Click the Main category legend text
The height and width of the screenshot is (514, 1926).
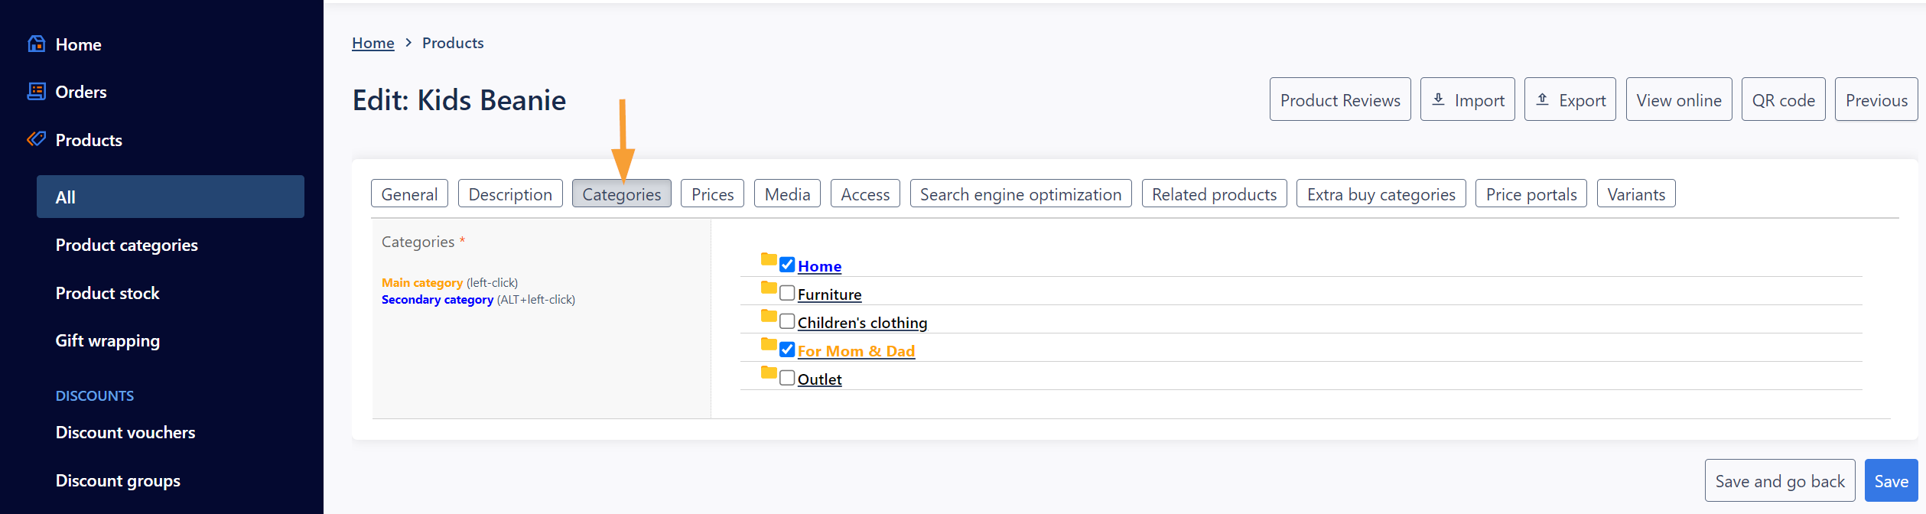[422, 282]
